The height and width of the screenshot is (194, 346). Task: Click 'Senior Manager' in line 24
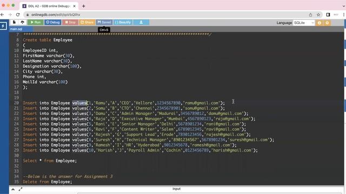[x=138, y=124]
